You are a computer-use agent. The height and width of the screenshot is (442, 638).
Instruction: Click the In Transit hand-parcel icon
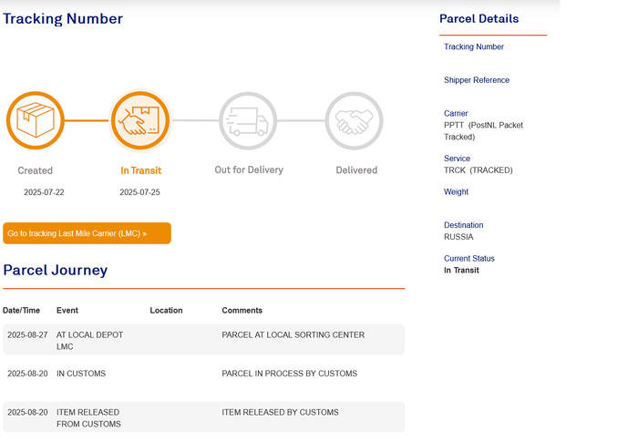click(x=140, y=120)
